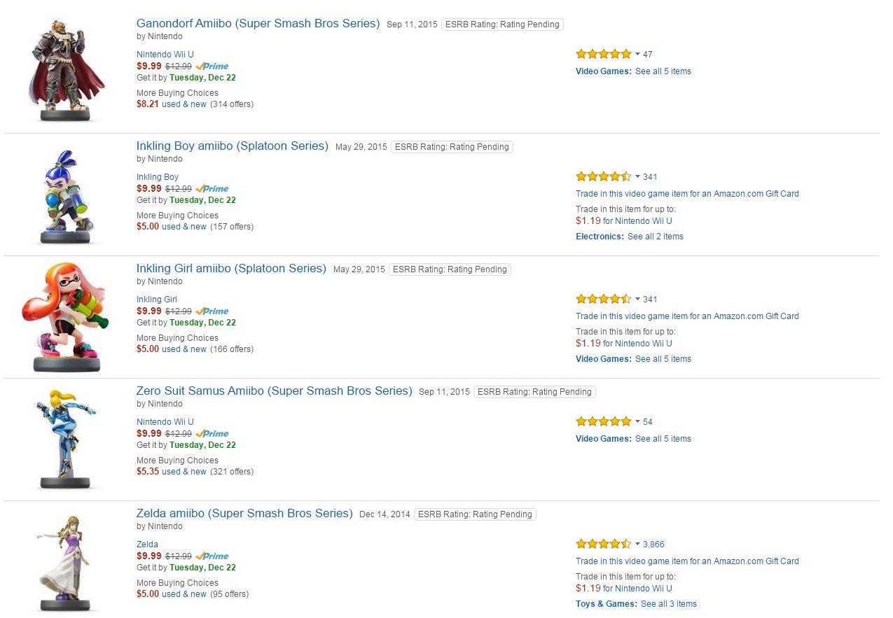Expand Inkling Girl rating breakdown arrow

[x=637, y=299]
